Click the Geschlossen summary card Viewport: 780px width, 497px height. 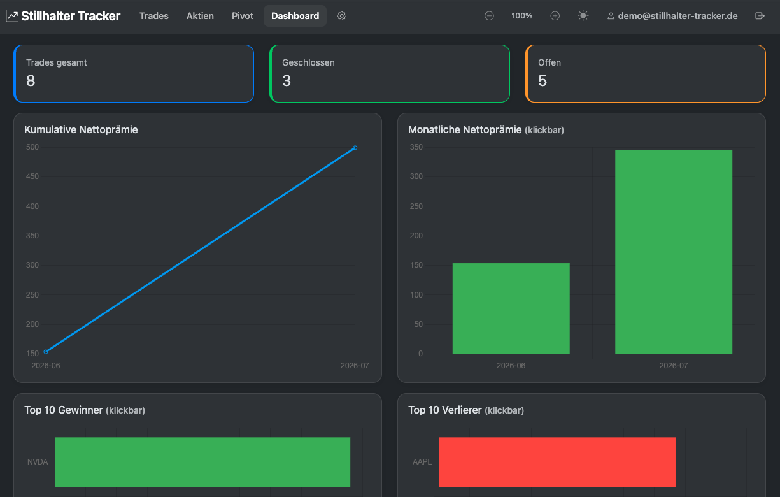pos(390,74)
